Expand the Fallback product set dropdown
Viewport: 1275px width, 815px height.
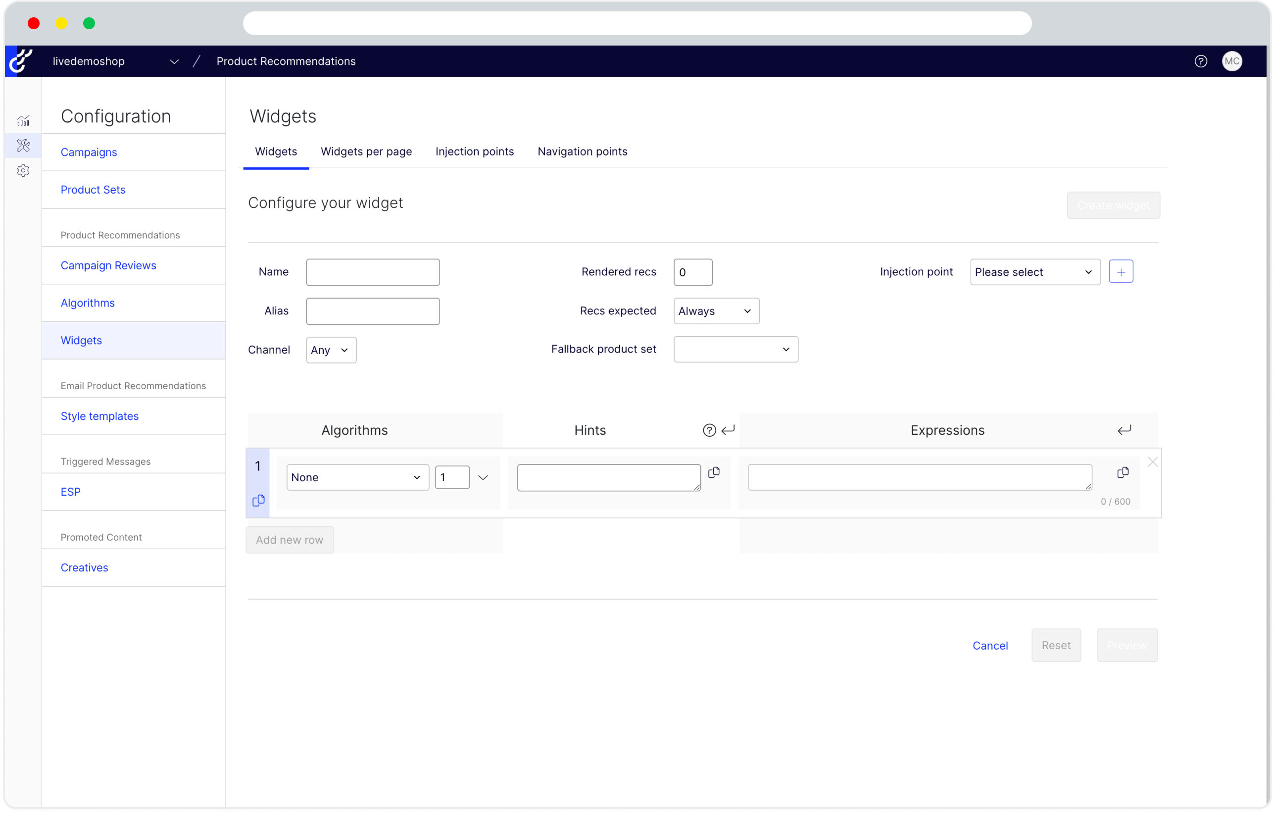[x=734, y=350]
